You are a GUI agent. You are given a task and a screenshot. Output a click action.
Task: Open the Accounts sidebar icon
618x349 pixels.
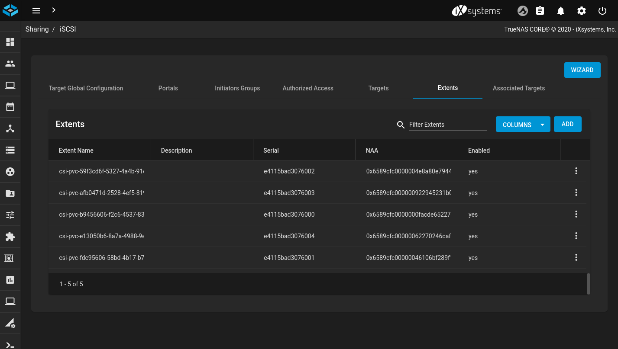coord(10,64)
